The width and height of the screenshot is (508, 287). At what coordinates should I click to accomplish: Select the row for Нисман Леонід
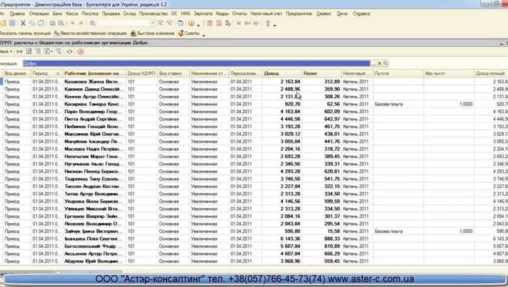254,171
